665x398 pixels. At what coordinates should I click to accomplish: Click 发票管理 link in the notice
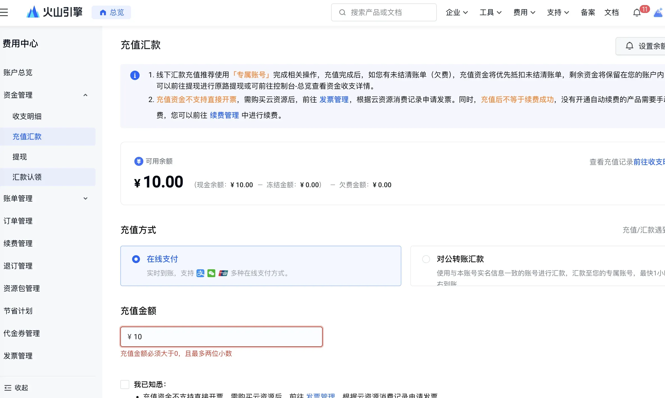(334, 99)
